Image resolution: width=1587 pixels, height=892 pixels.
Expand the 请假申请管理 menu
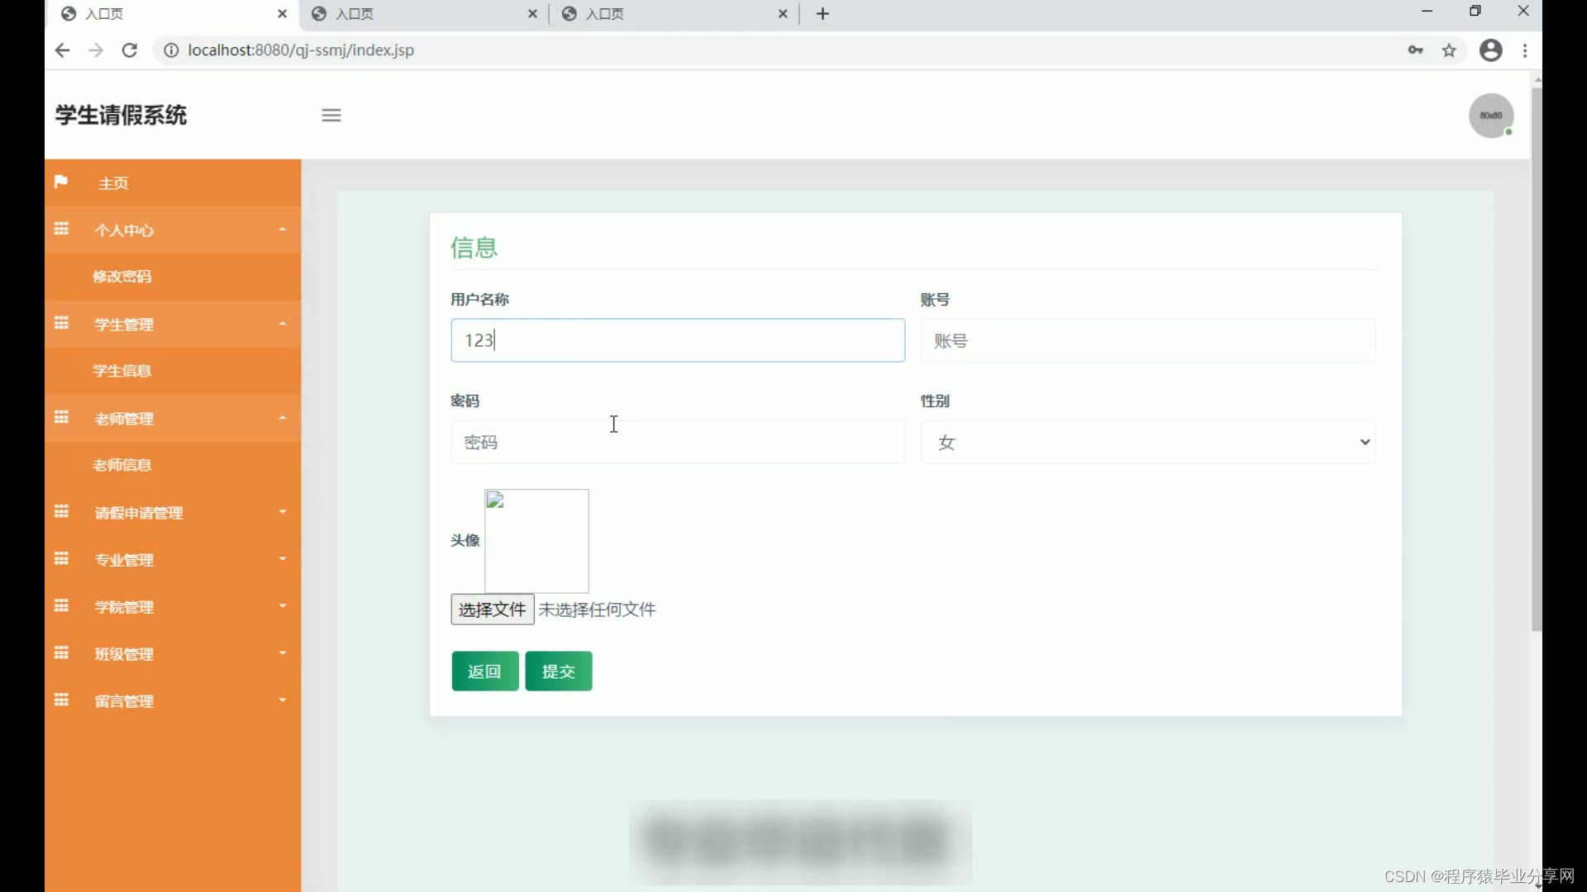click(173, 513)
